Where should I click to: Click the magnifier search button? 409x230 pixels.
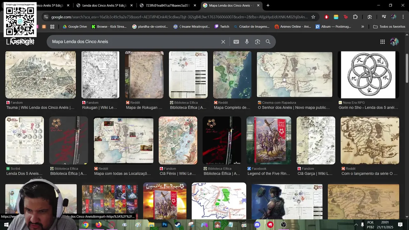pyautogui.click(x=268, y=42)
